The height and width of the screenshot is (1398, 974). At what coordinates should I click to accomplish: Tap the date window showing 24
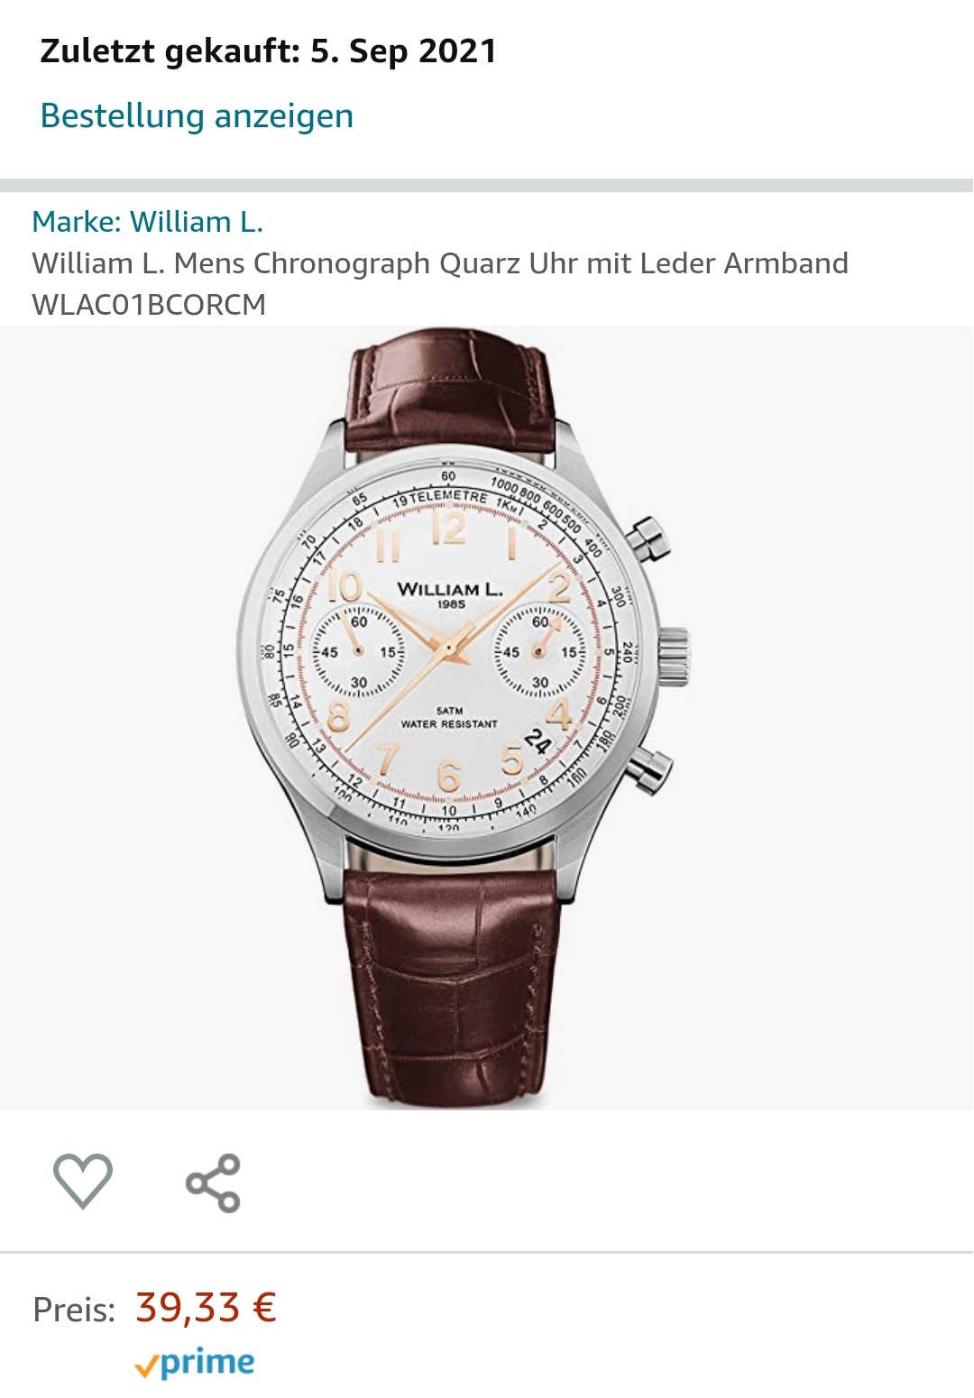pyautogui.click(x=538, y=741)
